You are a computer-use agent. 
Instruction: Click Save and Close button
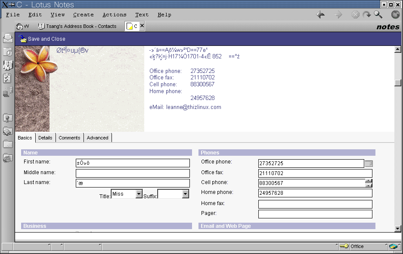point(42,39)
